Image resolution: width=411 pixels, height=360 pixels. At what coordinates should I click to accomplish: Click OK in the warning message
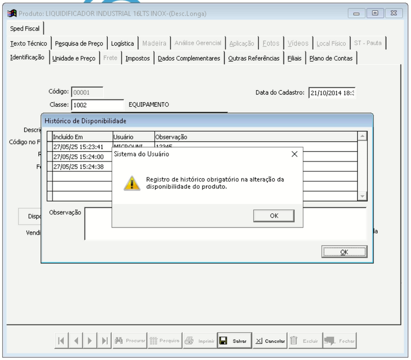tap(274, 215)
